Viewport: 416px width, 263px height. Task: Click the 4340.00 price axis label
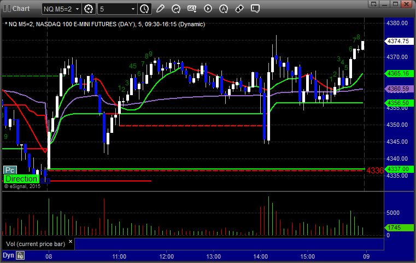[x=397, y=159]
